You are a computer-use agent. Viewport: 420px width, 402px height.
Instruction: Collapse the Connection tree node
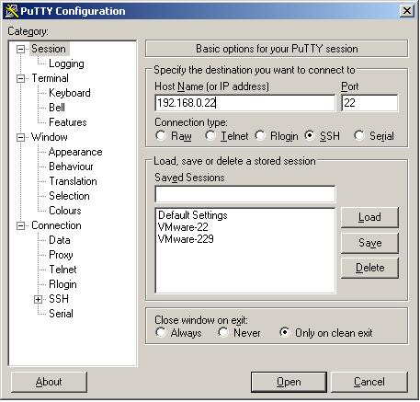pos(20,226)
